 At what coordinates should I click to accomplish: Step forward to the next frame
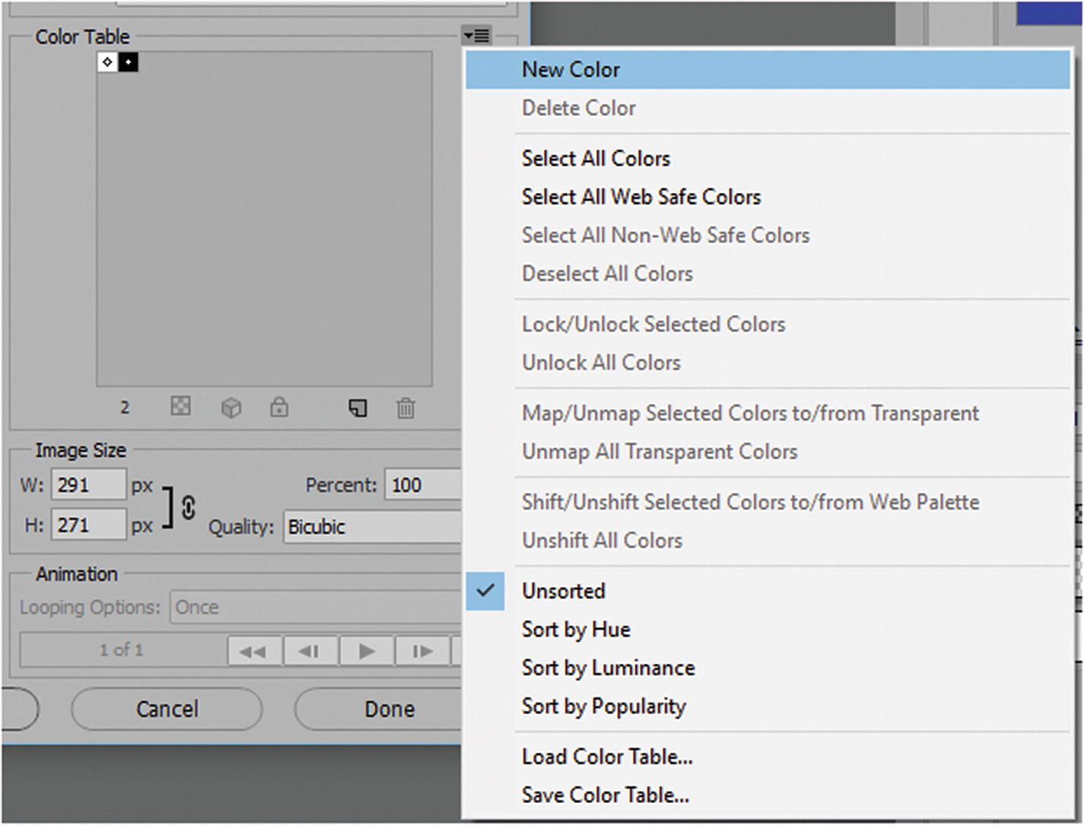[x=422, y=652]
